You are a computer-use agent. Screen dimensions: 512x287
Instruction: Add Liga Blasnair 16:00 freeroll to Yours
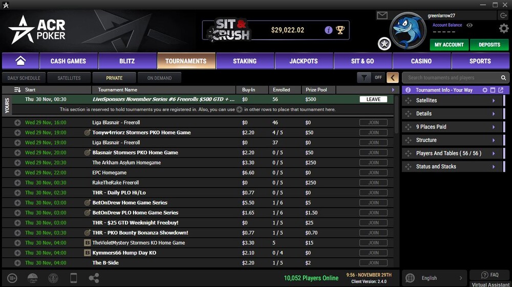pos(17,122)
